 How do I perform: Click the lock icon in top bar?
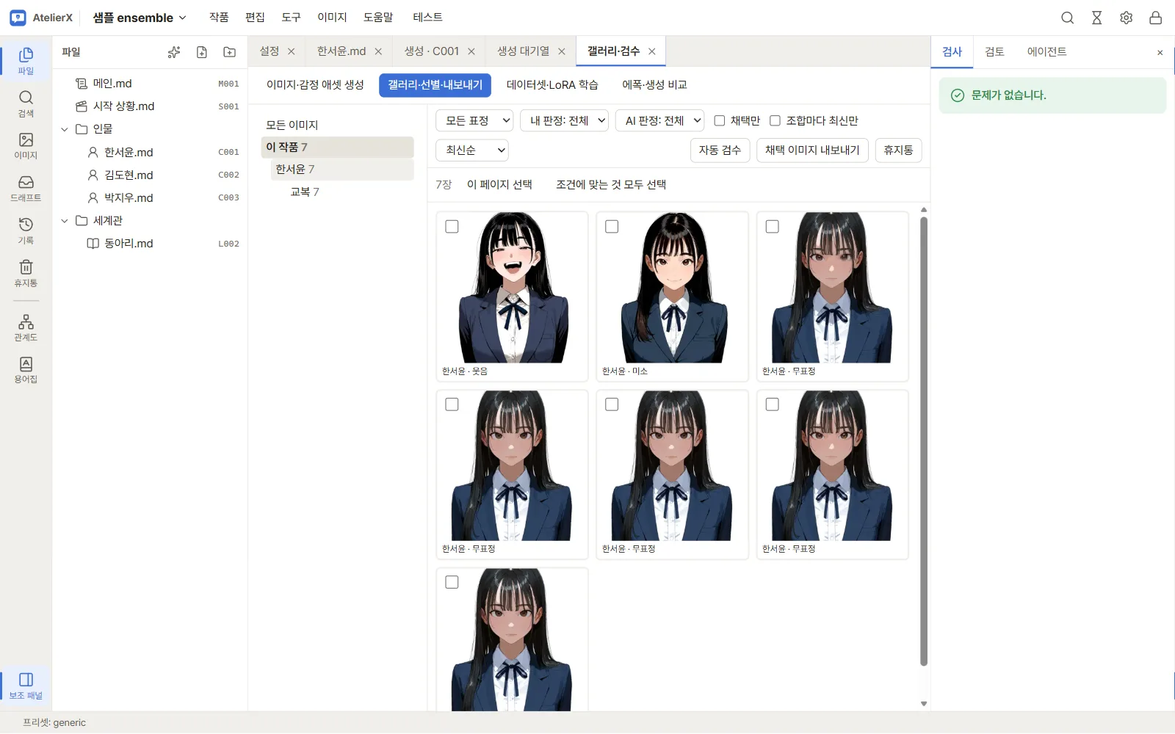pyautogui.click(x=1155, y=18)
